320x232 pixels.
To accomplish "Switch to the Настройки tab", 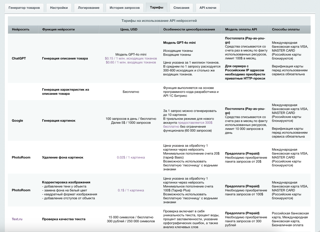I will coord(59,8).
